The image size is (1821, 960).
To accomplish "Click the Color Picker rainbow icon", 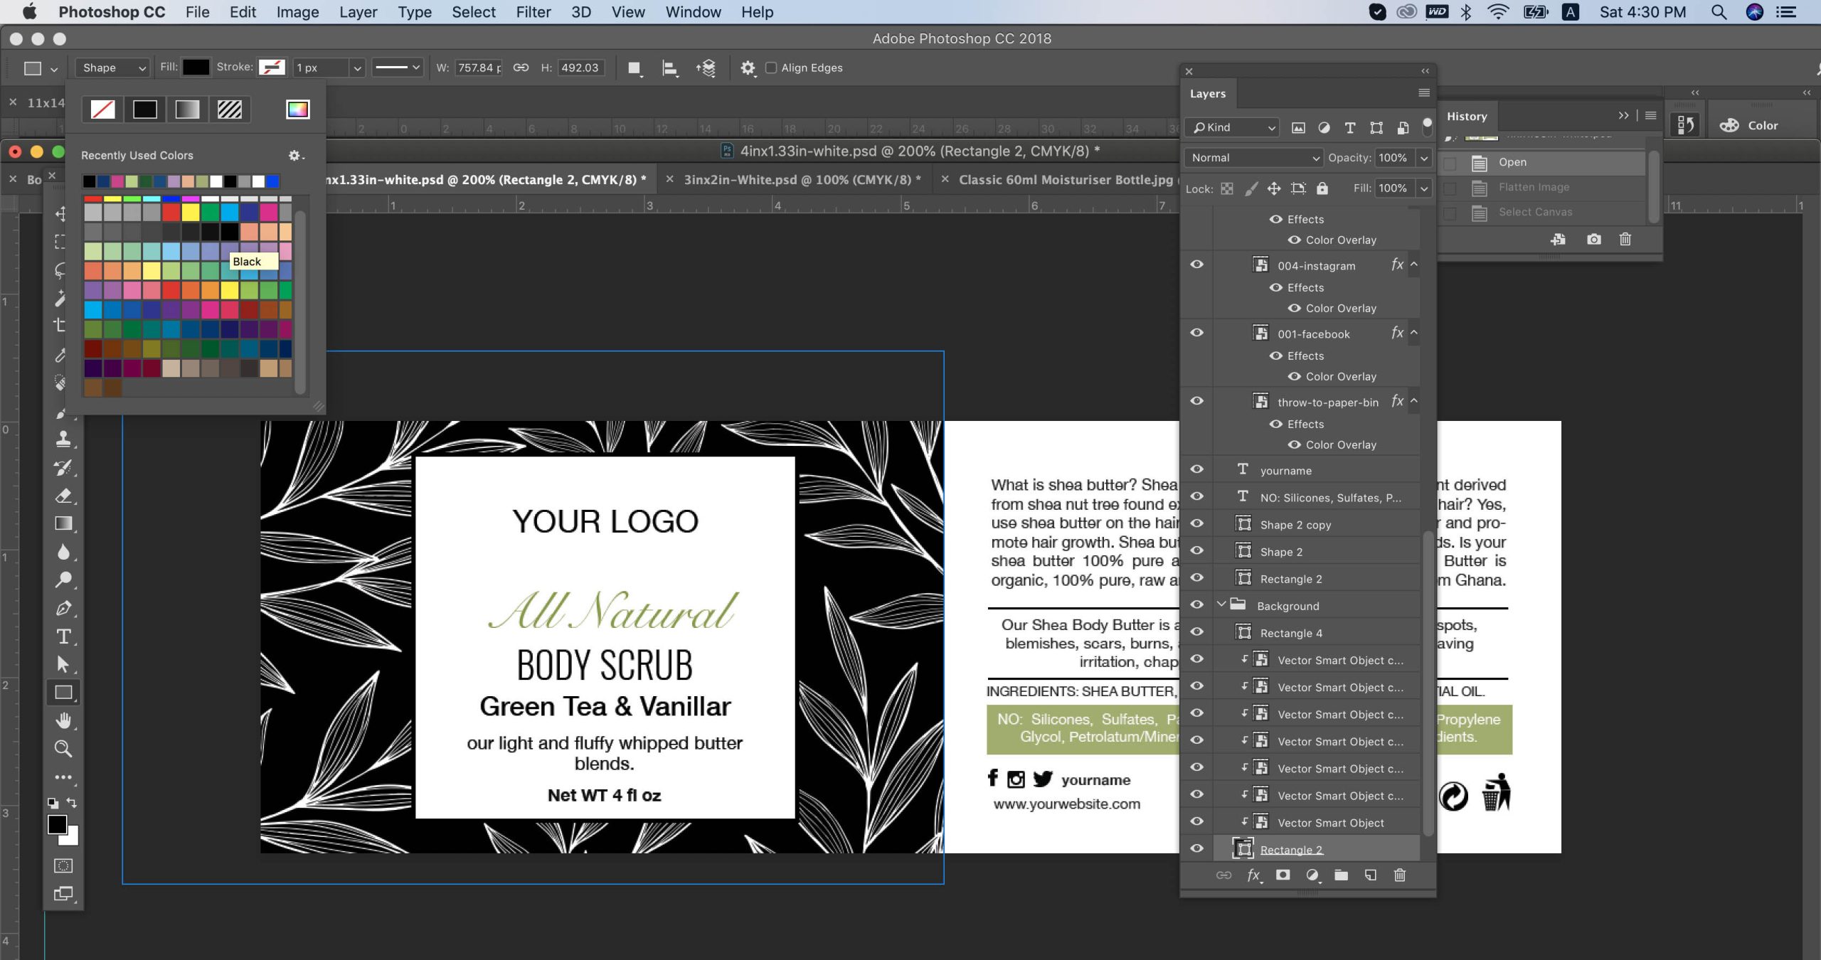I will (x=297, y=109).
